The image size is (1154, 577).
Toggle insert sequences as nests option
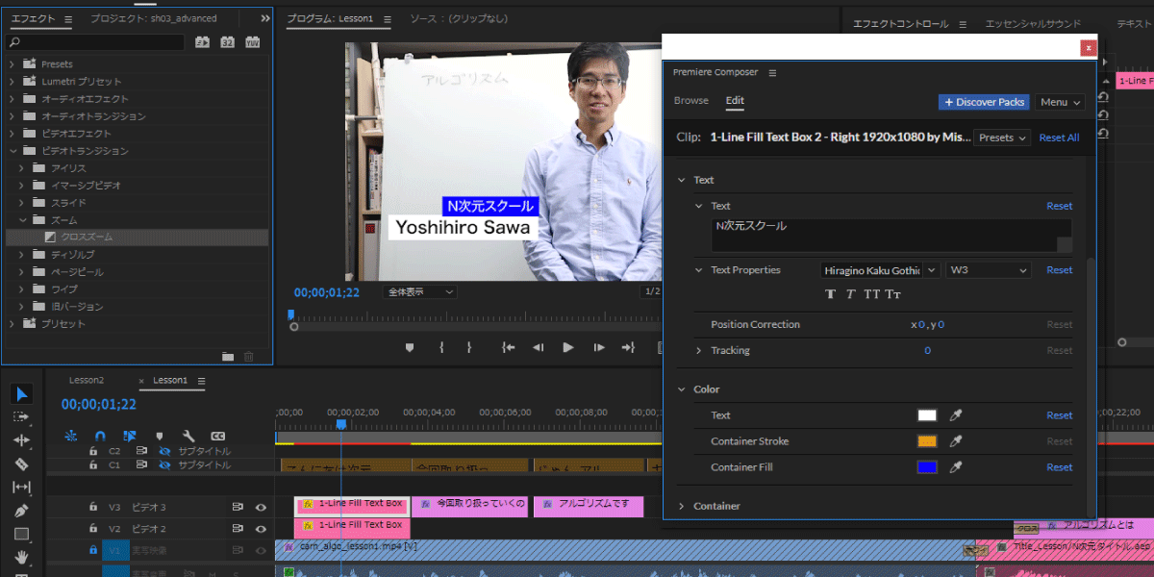point(71,436)
